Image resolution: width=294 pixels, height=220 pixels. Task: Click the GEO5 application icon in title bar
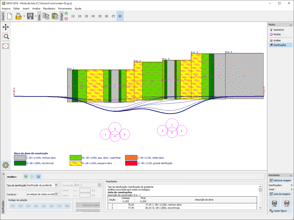coord(3,3)
